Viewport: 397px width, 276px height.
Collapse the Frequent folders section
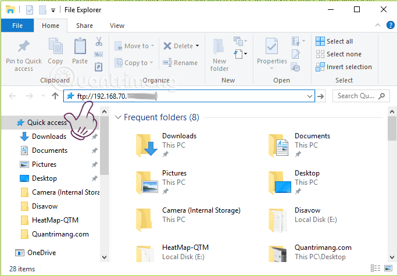tap(118, 117)
